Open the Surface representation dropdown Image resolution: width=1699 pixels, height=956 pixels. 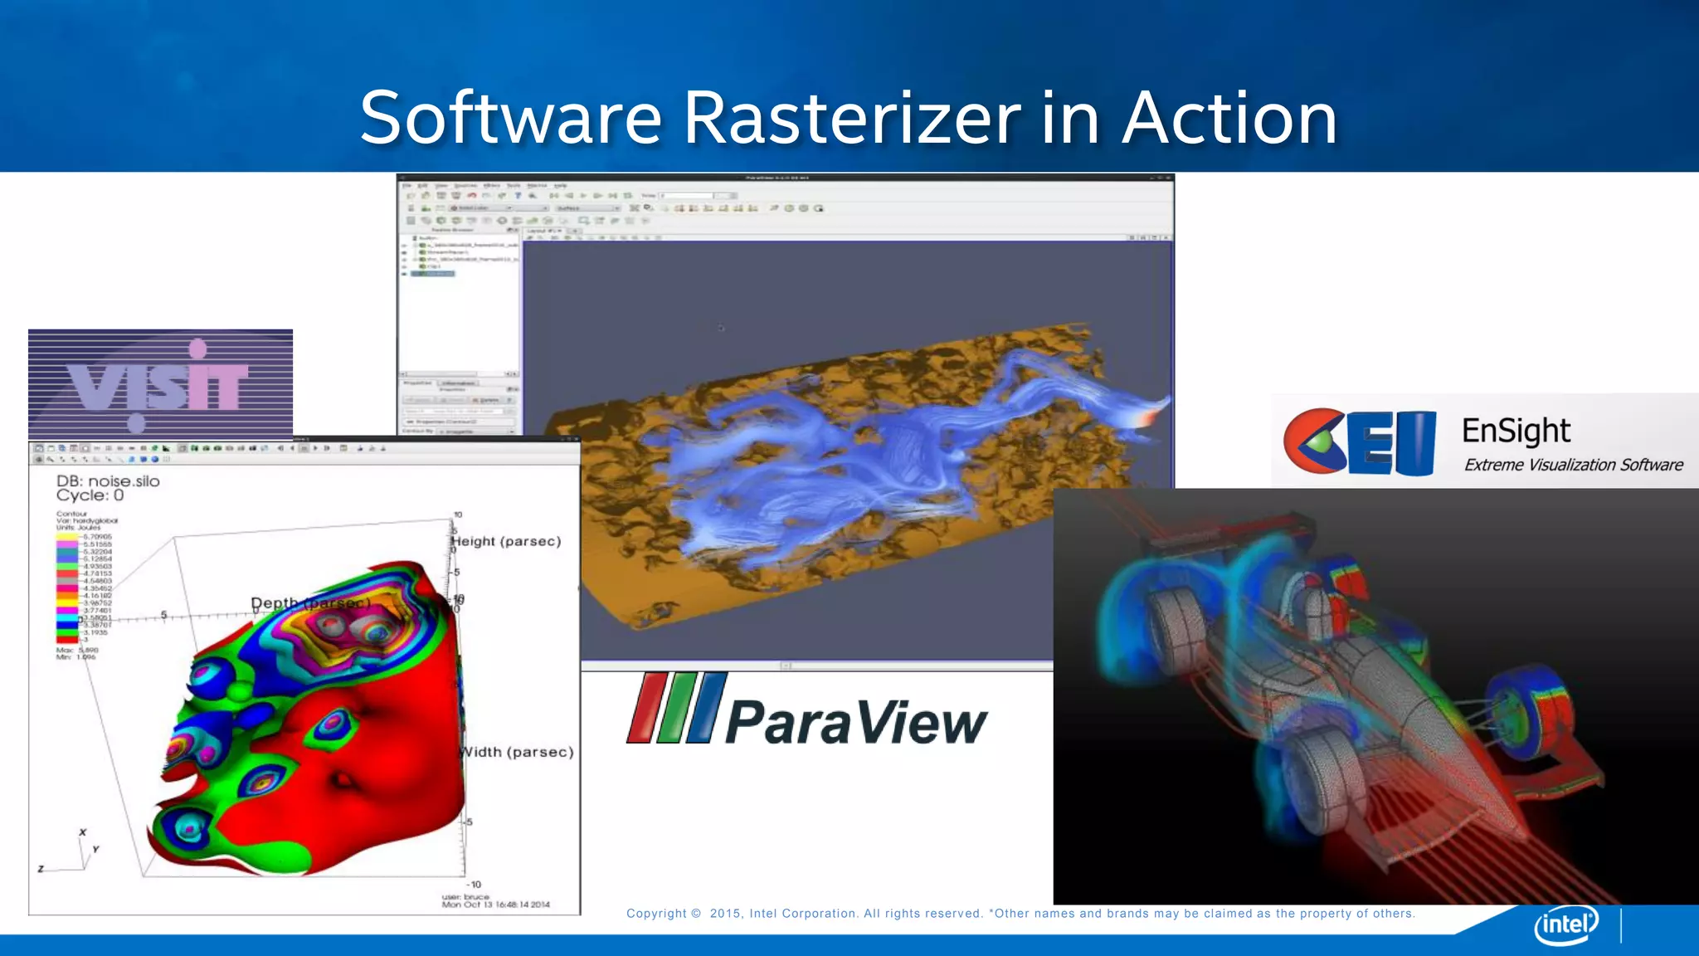(588, 208)
